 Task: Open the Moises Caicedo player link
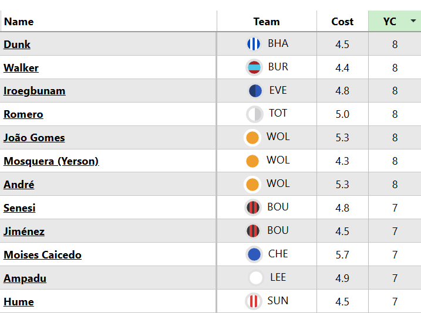click(42, 255)
